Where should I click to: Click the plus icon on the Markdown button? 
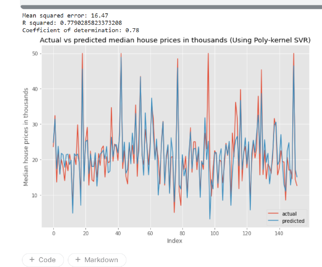[x=78, y=260]
